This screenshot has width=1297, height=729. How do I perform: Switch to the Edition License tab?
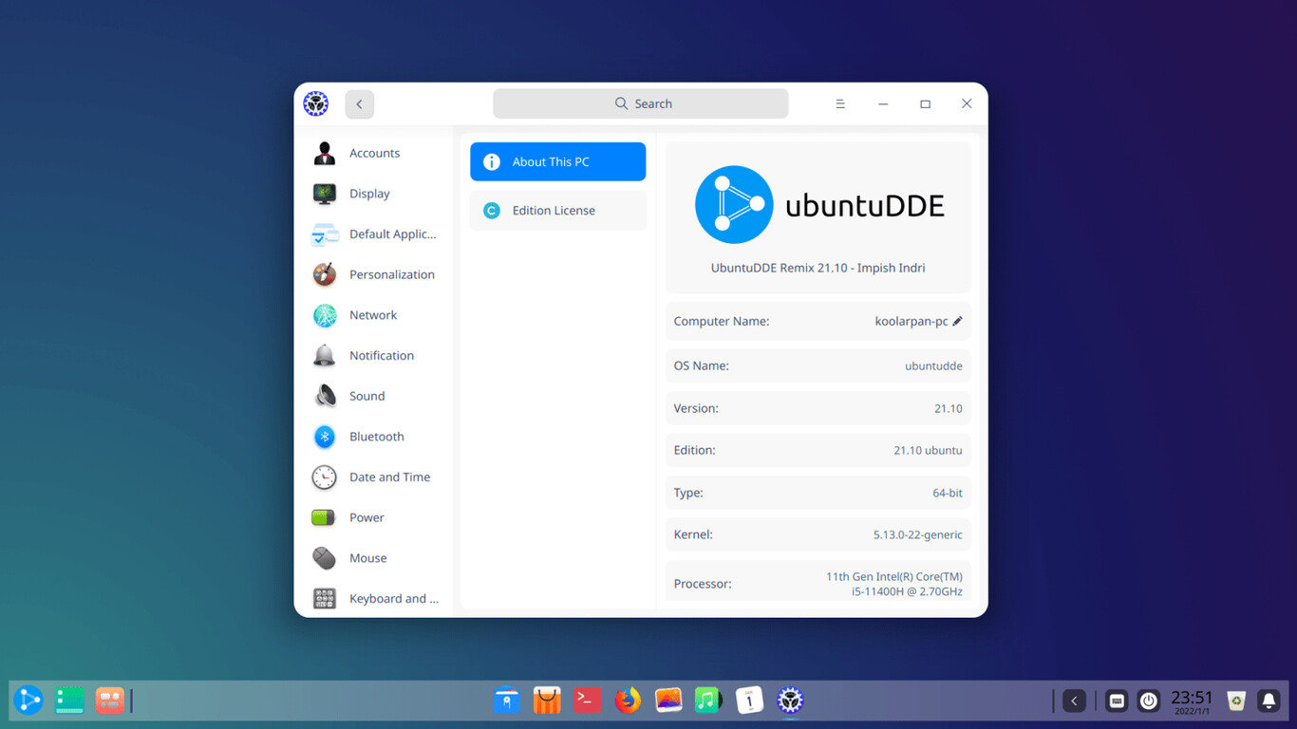click(x=557, y=210)
